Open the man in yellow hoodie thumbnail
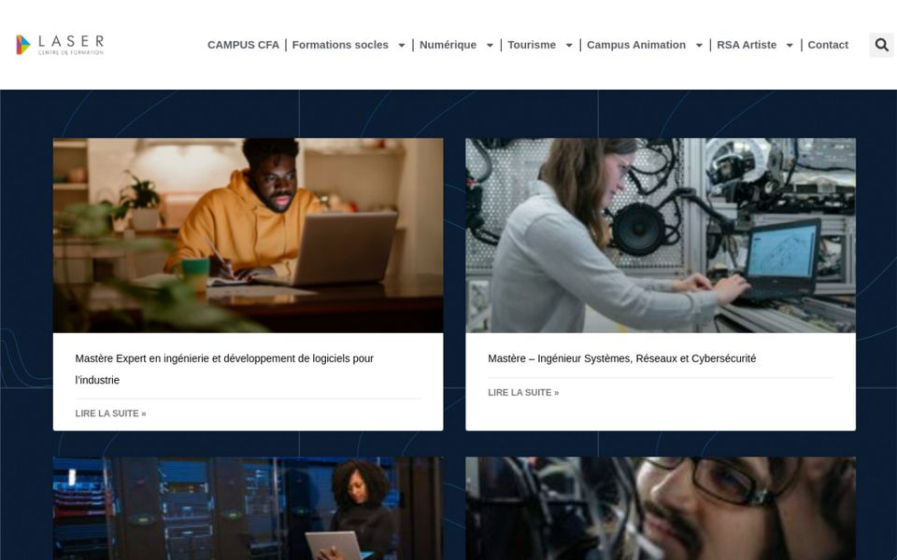This screenshot has width=897, height=560. click(x=249, y=235)
